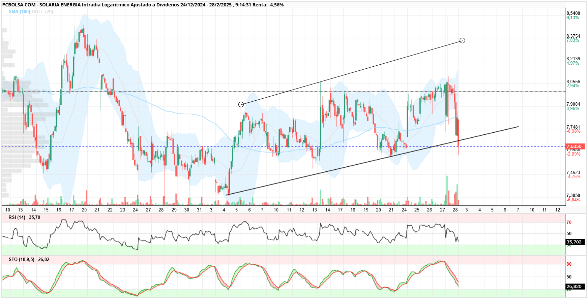
Task: Click the 7,4523 price axis label
Action: pyautogui.click(x=573, y=172)
